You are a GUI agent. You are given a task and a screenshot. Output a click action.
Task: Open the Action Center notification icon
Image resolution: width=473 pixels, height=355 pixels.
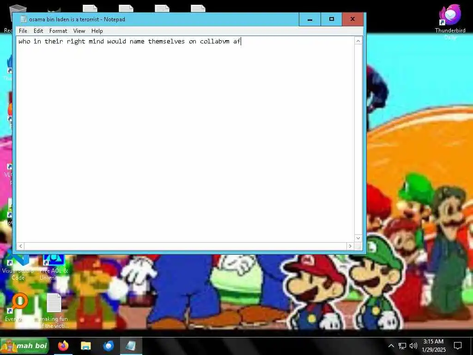tap(458, 346)
